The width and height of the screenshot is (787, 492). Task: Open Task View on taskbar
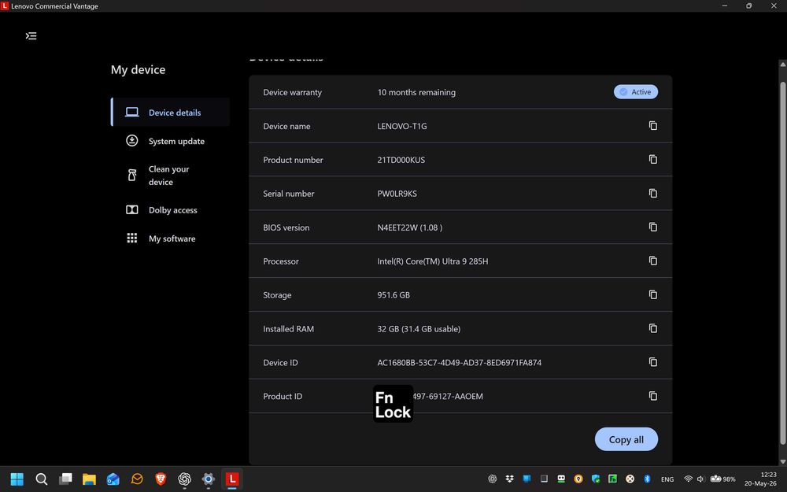[x=65, y=479]
